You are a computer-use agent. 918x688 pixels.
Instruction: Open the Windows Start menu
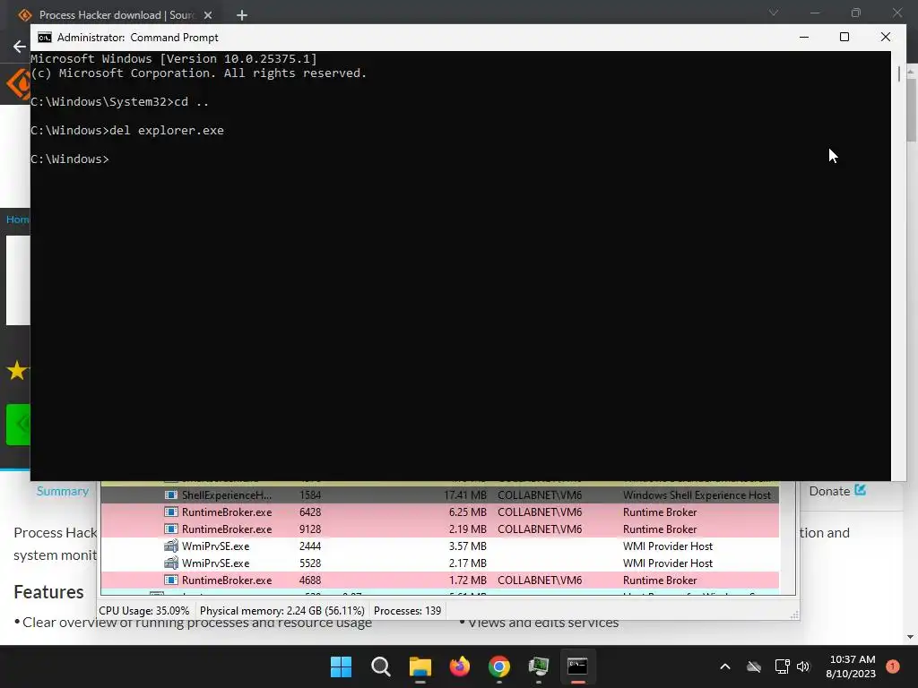pyautogui.click(x=341, y=666)
